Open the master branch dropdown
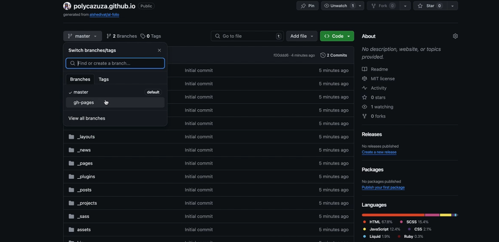The image size is (499, 242). pos(83,36)
